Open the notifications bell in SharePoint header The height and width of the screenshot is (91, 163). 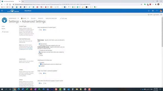click(149, 11)
